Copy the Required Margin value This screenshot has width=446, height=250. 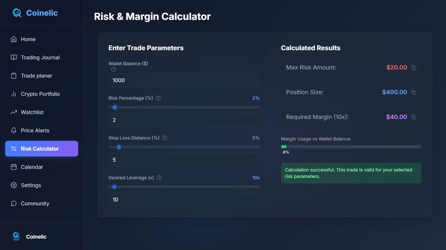click(x=414, y=117)
